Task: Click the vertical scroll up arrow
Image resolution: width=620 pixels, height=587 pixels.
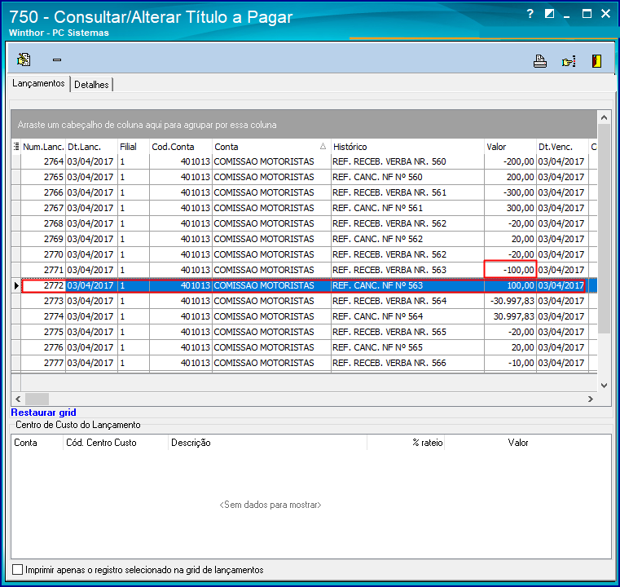Action: 604,117
